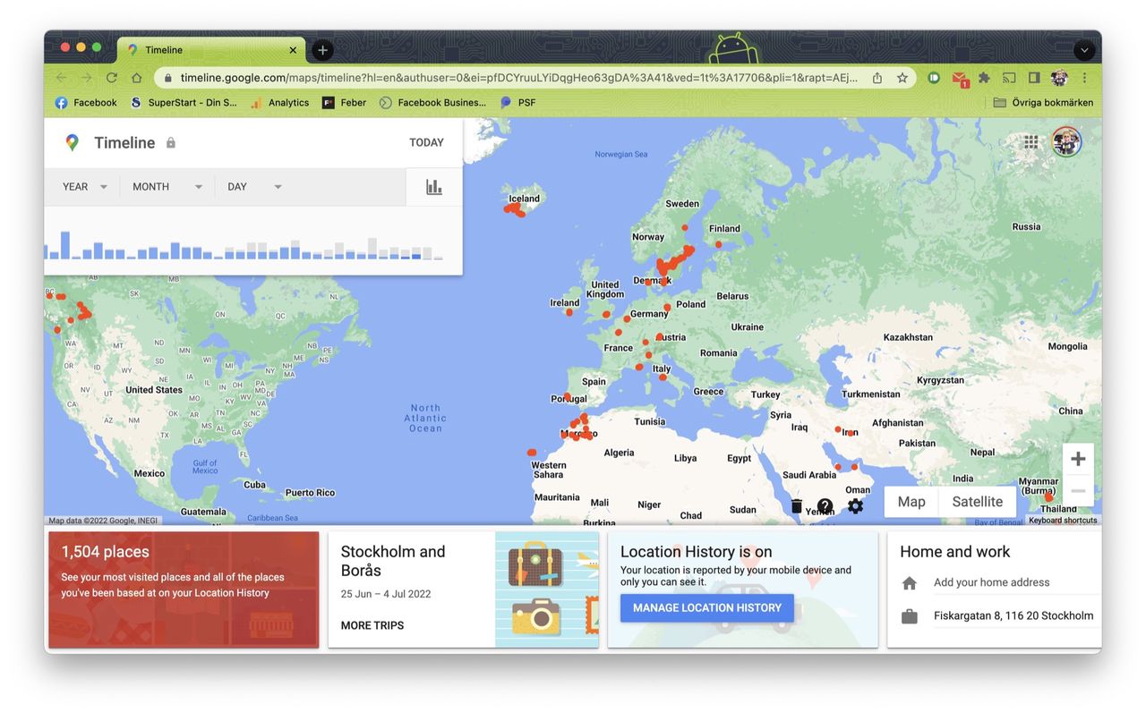This screenshot has width=1146, height=712.
Task: Click the trash delete icon on map
Action: tap(796, 506)
